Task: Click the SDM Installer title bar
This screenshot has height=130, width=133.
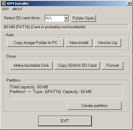Action: (66, 3)
